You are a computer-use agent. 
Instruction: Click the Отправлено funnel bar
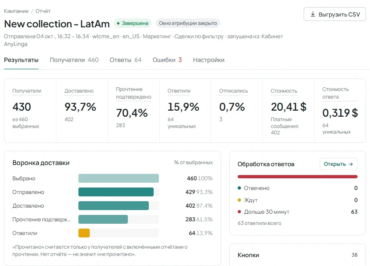[116, 192]
